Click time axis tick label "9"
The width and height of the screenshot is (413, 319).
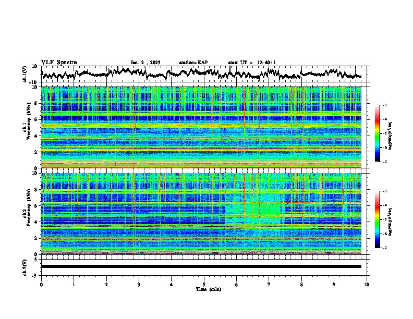point(334,285)
